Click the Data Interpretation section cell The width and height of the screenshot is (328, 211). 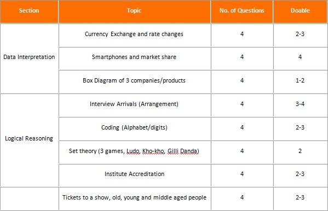29,58
